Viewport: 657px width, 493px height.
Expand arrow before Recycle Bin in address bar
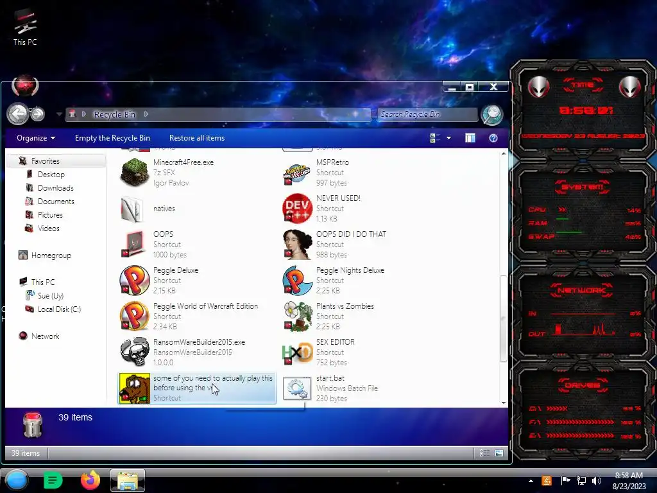click(x=84, y=114)
